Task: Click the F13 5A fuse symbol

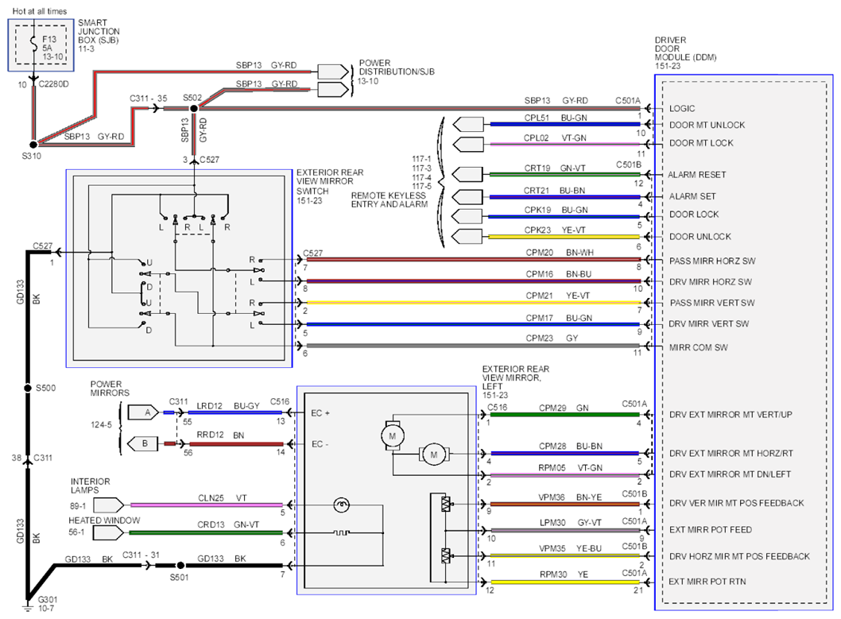Action: coord(34,42)
